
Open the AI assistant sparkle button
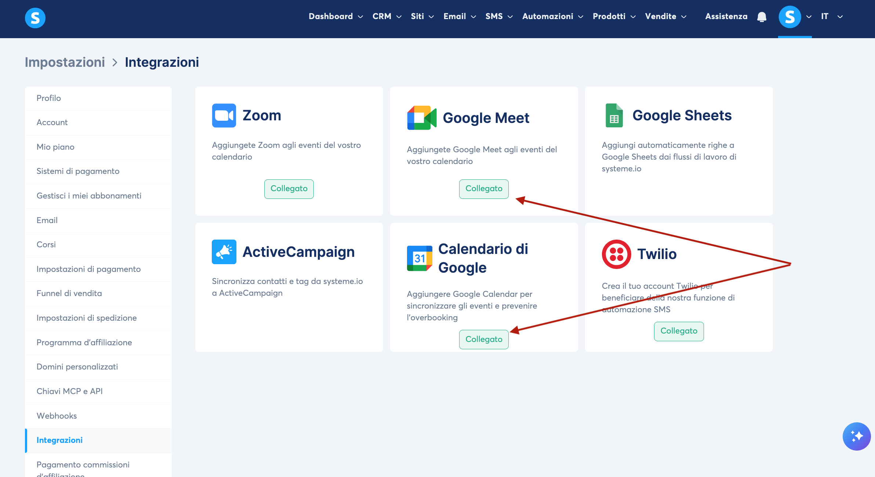pyautogui.click(x=857, y=436)
